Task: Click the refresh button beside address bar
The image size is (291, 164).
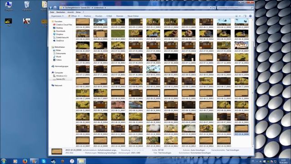Action: point(214,8)
